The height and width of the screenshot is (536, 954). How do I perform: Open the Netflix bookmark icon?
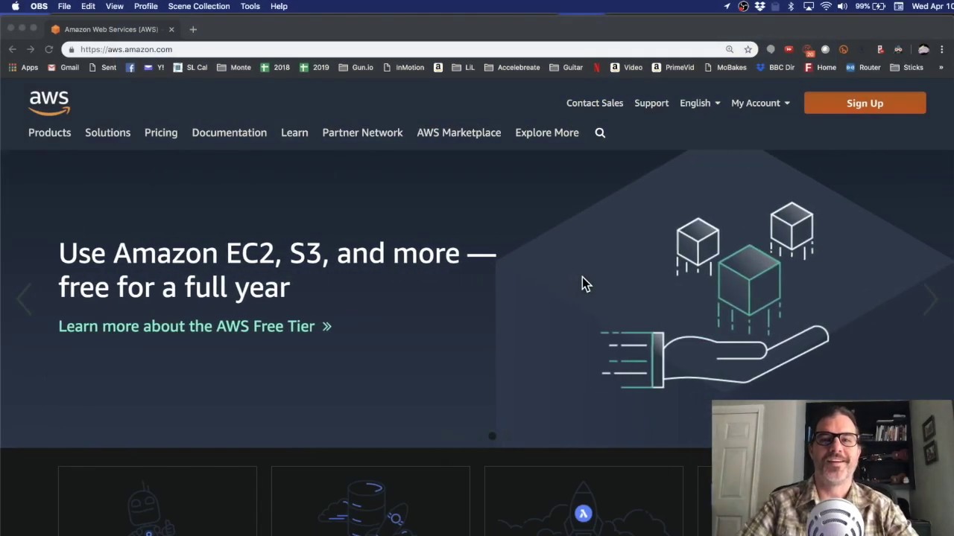(x=597, y=67)
